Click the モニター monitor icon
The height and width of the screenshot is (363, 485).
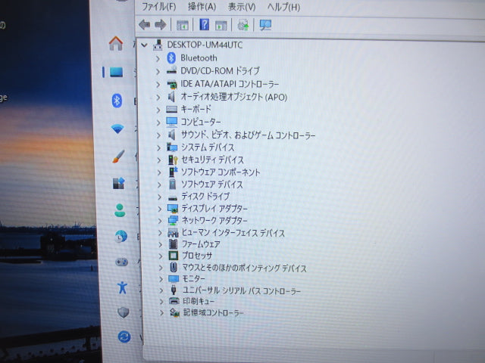pyautogui.click(x=174, y=279)
